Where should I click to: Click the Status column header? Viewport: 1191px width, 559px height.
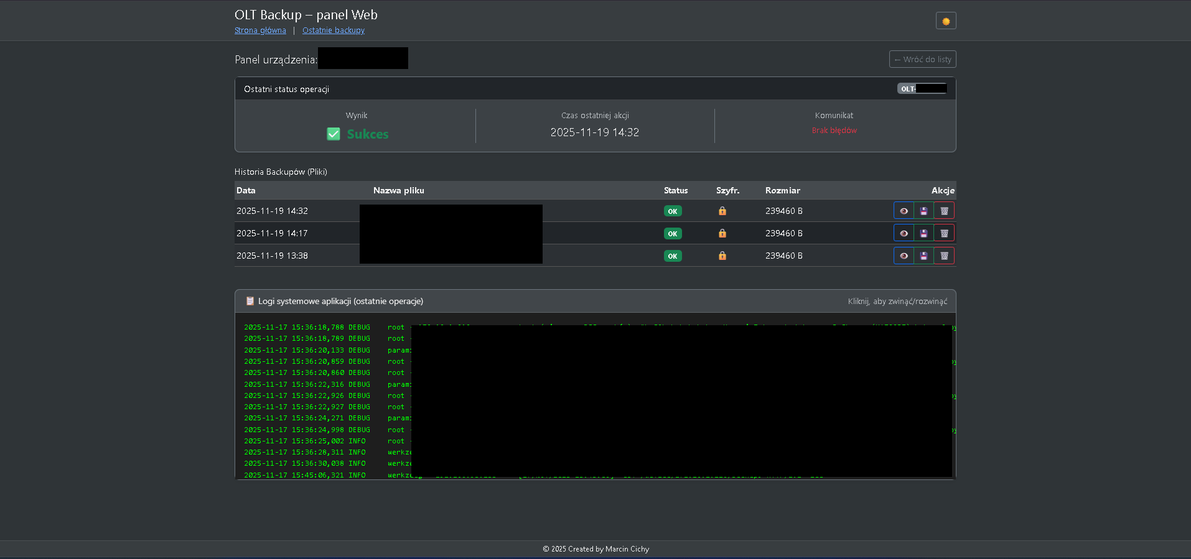pos(676,190)
